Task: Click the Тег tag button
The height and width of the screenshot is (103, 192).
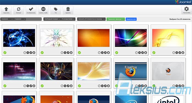Action: [x=56, y=10]
